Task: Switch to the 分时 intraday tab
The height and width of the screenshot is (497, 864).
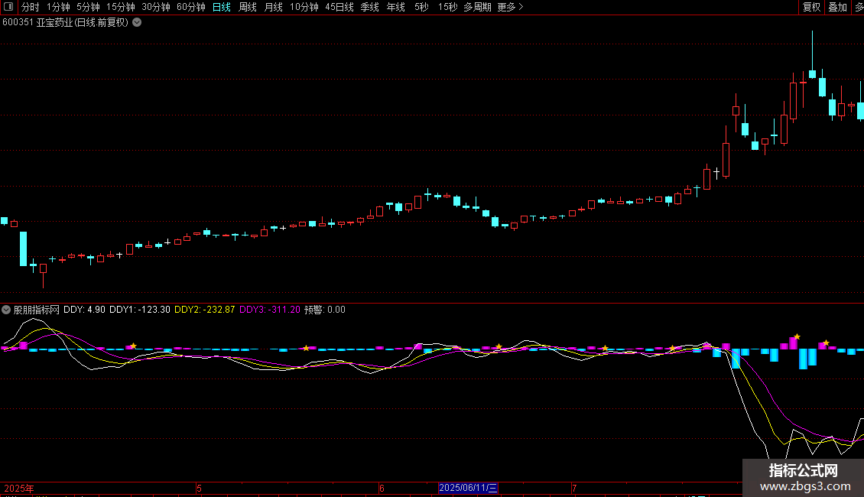Action: pos(30,7)
